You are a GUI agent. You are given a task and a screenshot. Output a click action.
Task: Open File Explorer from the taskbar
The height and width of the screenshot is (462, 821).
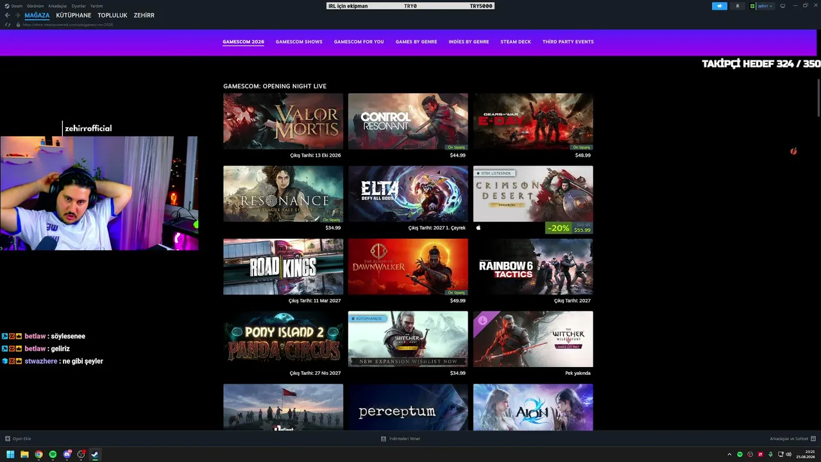click(x=24, y=454)
